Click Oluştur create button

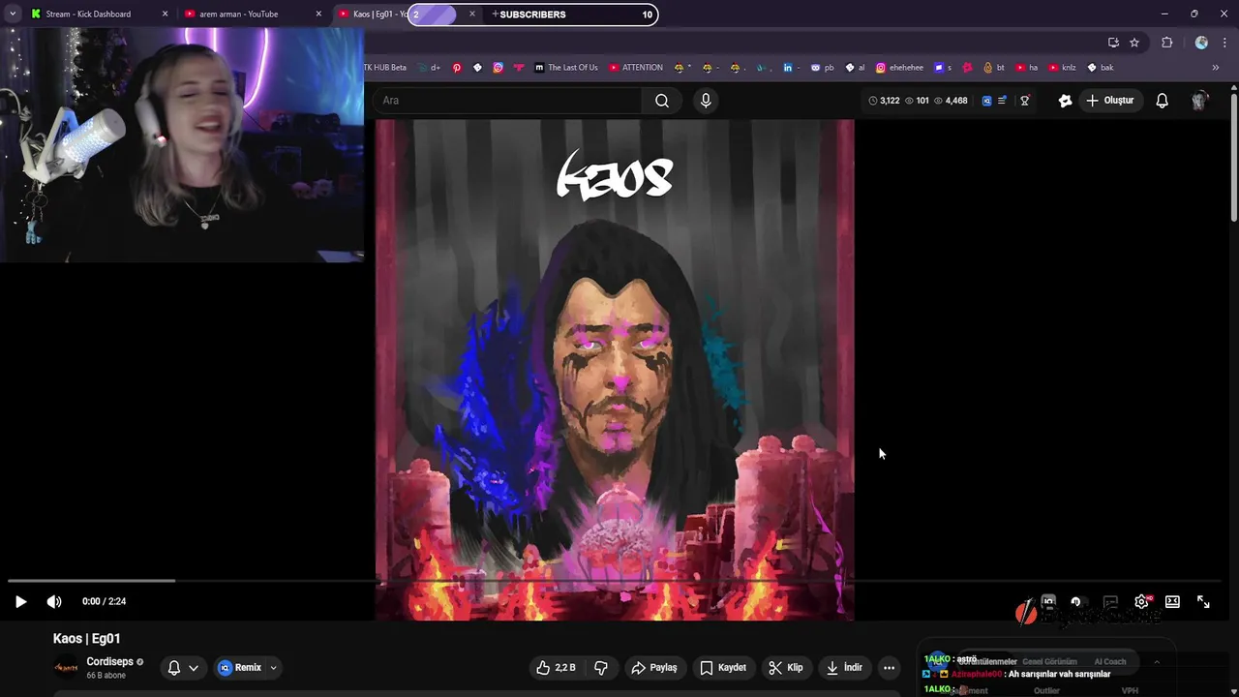click(1109, 100)
